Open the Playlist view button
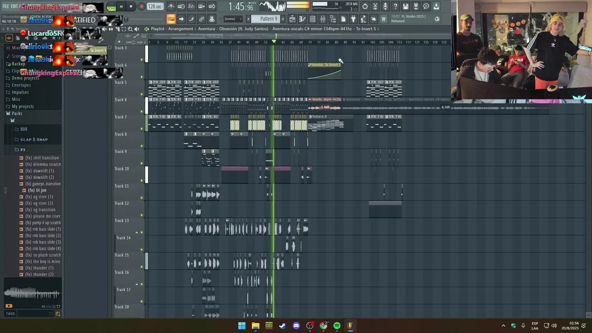Screen dimensions: 592x333 click(x=292, y=19)
